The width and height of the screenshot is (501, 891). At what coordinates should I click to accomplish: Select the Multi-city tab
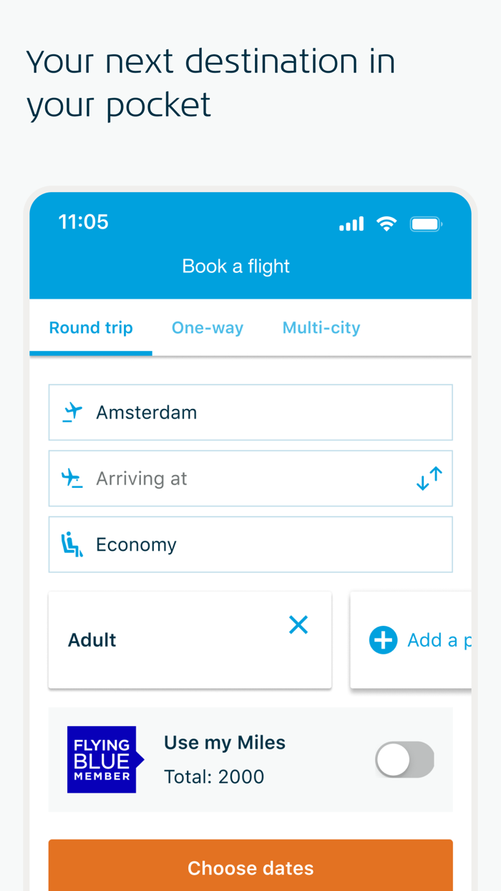pyautogui.click(x=321, y=327)
